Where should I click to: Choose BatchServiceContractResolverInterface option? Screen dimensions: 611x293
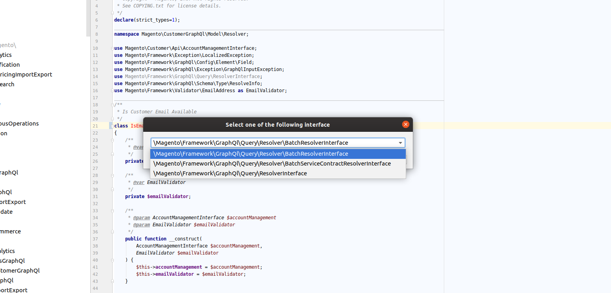coord(278,164)
